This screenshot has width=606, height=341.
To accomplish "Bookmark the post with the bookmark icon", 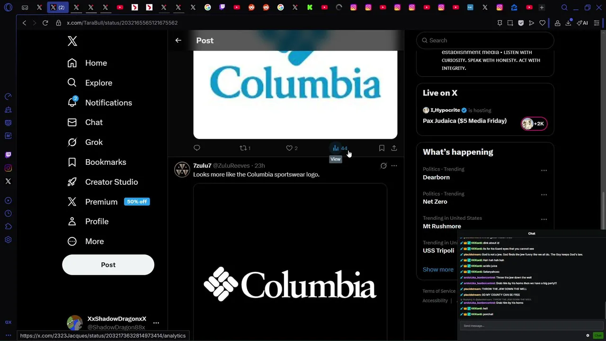I will [x=382, y=148].
